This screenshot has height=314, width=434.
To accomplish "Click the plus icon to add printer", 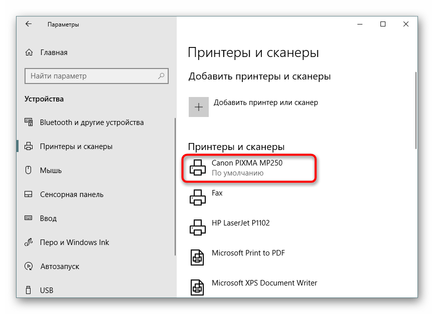I will click(199, 107).
